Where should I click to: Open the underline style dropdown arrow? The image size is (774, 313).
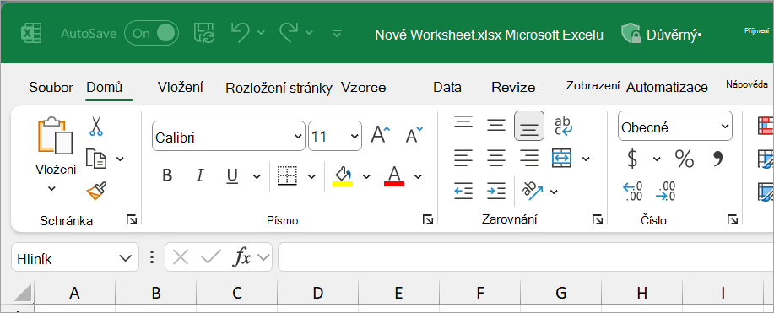coord(257,176)
